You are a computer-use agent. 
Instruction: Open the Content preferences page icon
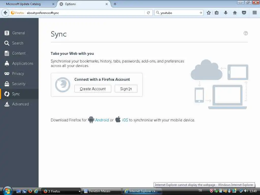(7, 53)
